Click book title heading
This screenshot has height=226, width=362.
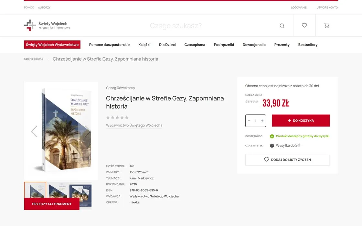click(x=165, y=102)
